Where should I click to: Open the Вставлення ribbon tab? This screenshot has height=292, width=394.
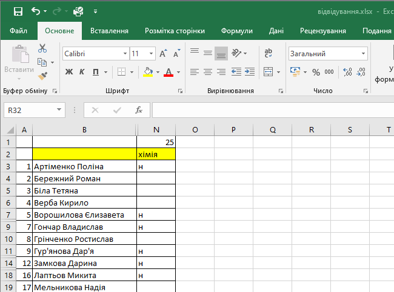pyautogui.click(x=109, y=31)
